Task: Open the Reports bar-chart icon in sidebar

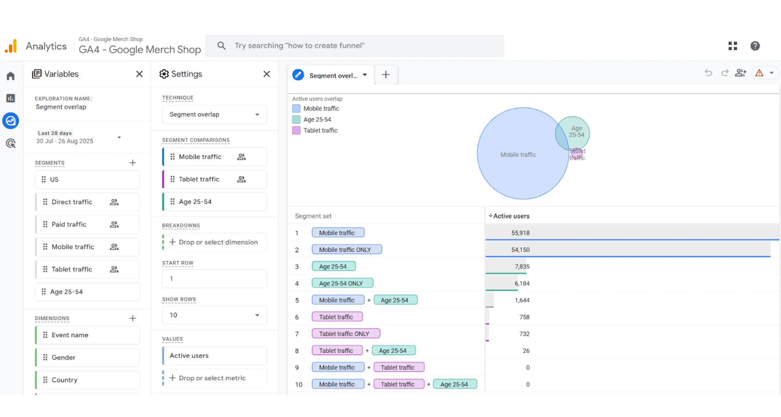Action: pyautogui.click(x=11, y=98)
